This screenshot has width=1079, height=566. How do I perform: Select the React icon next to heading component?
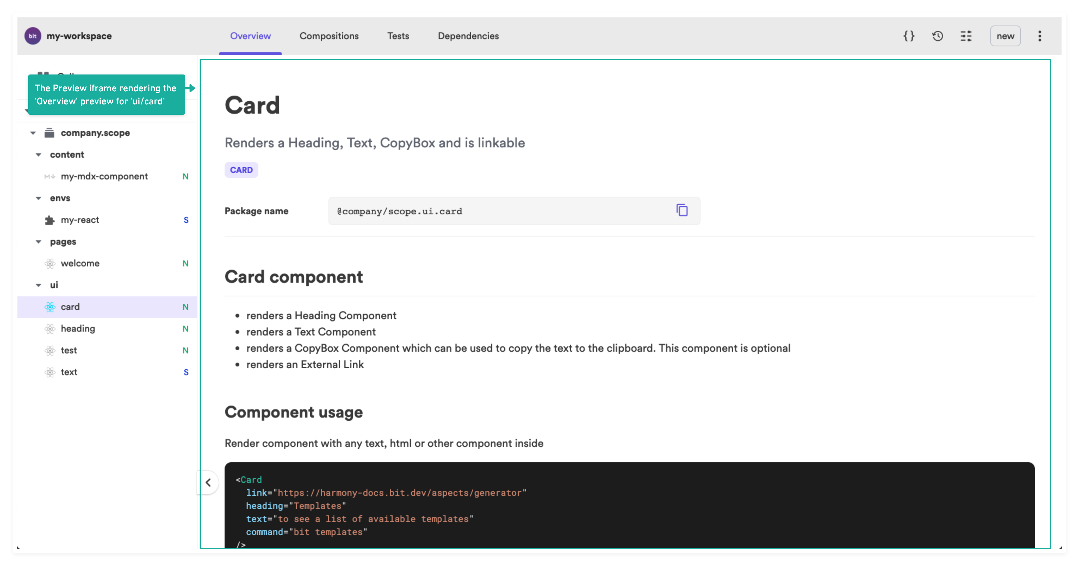click(50, 329)
